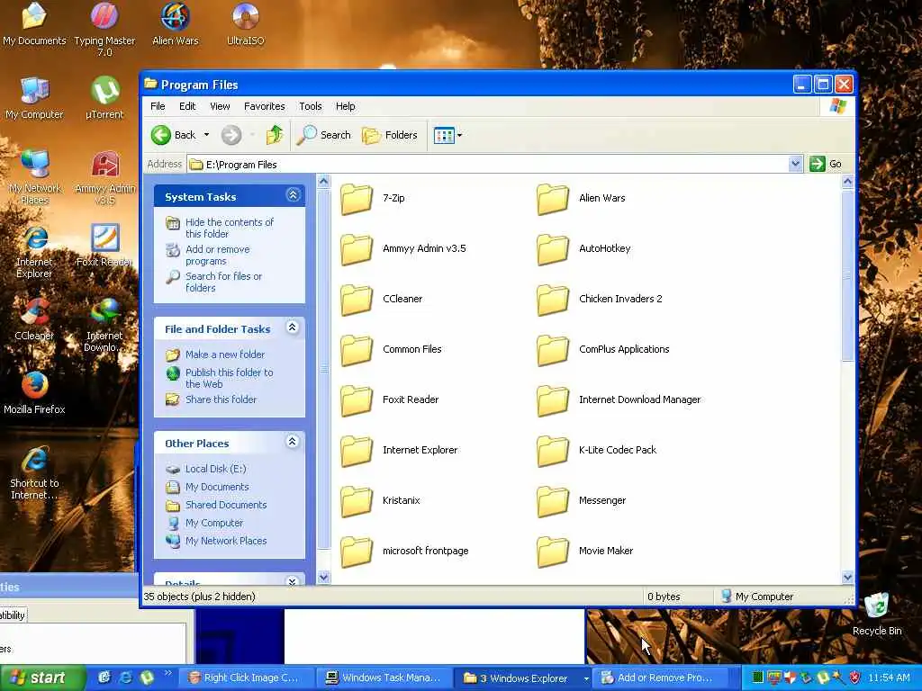Click Make a new folder link
This screenshot has width=922, height=691.
(224, 354)
